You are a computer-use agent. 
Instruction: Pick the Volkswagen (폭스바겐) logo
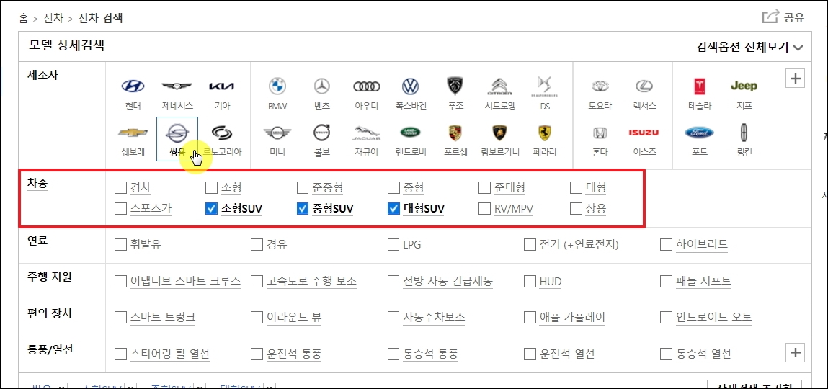(410, 86)
